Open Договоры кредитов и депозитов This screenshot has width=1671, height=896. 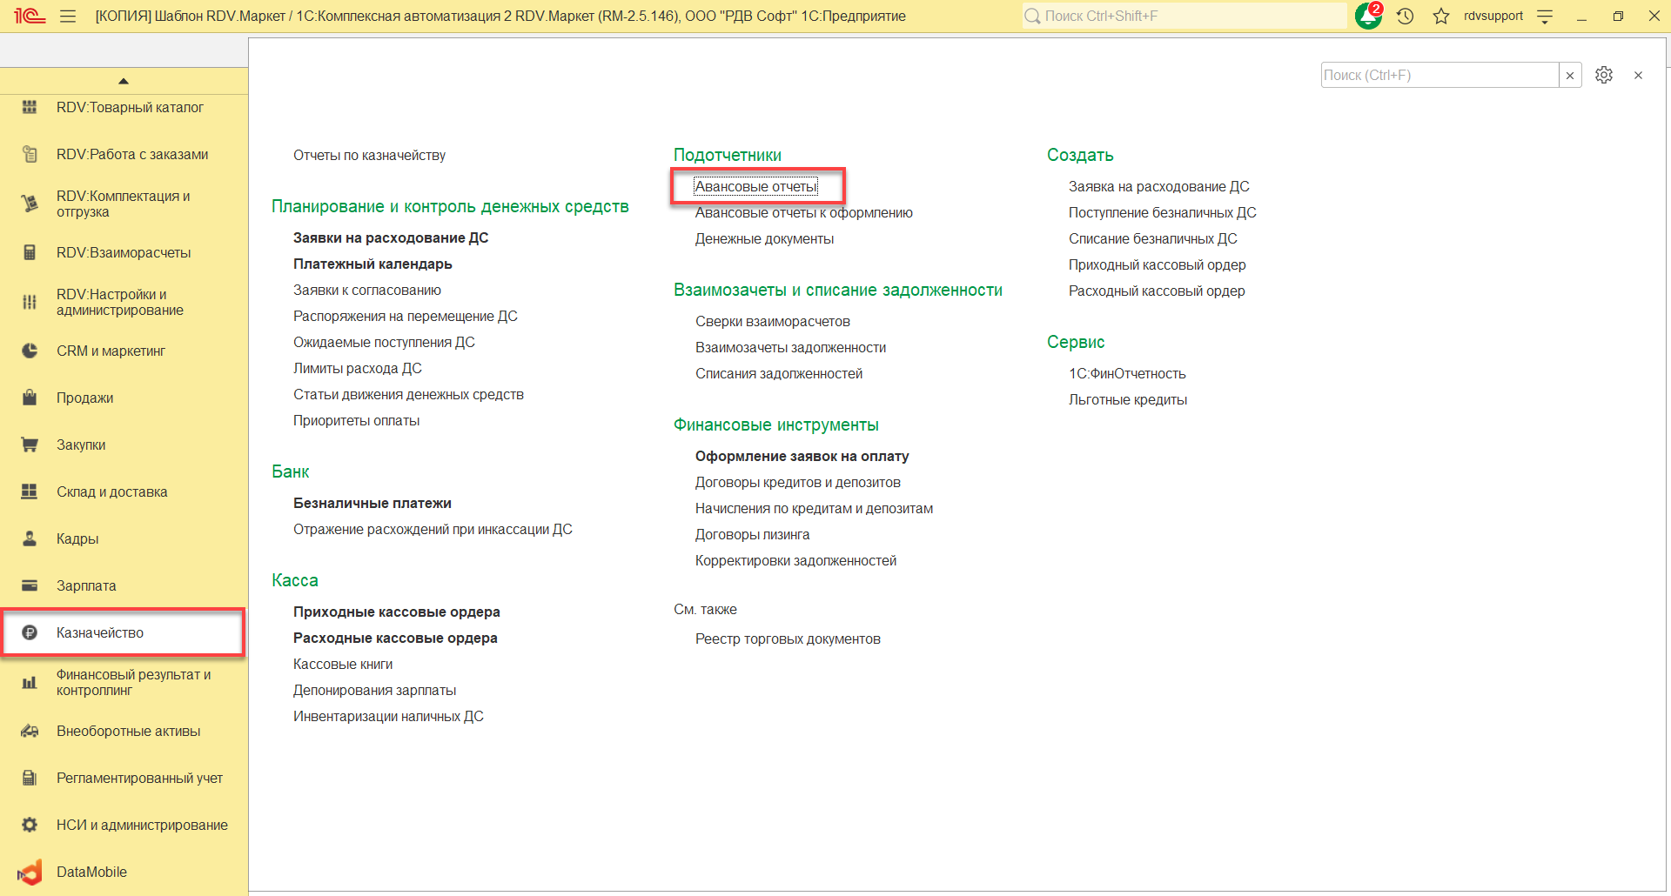click(798, 482)
